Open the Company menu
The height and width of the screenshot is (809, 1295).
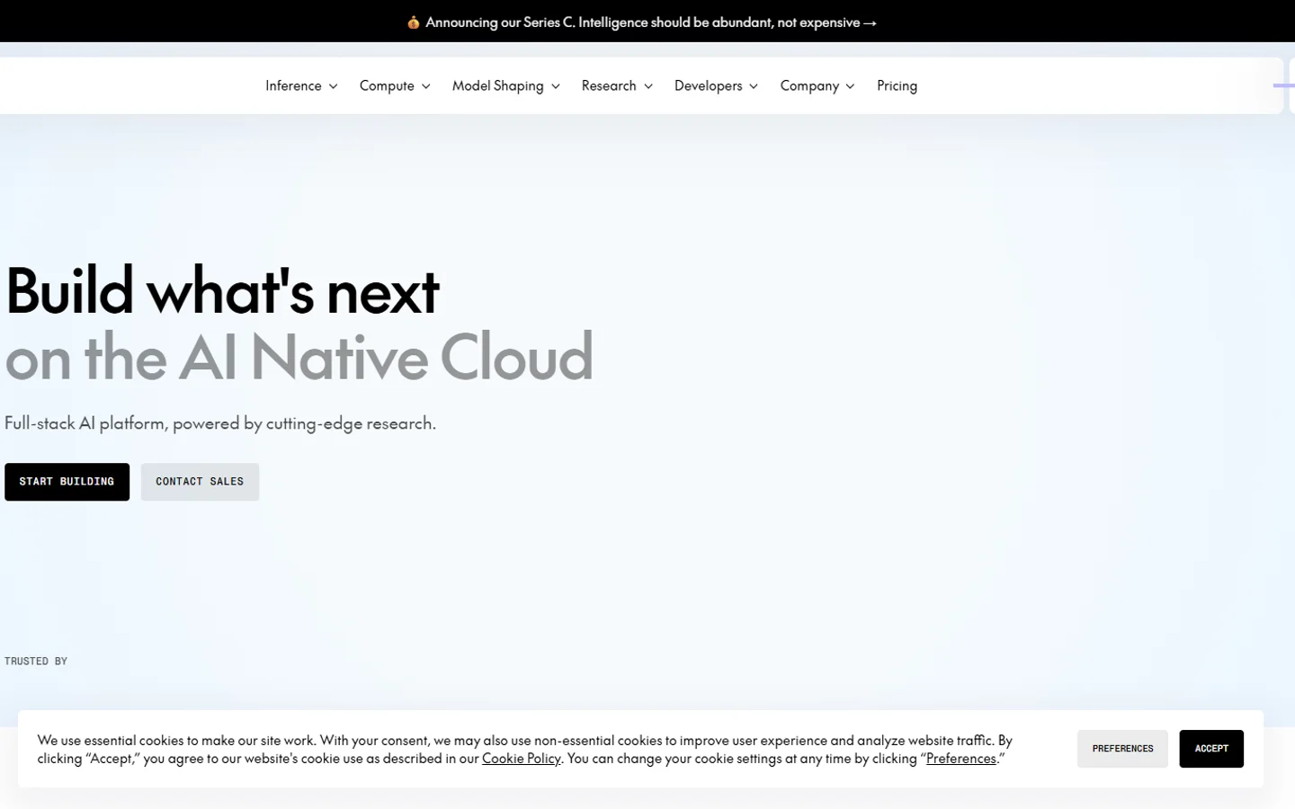[x=809, y=85]
